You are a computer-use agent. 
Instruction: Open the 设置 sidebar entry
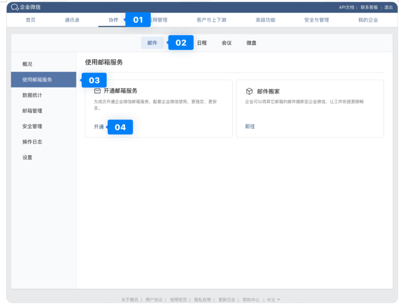(x=27, y=157)
